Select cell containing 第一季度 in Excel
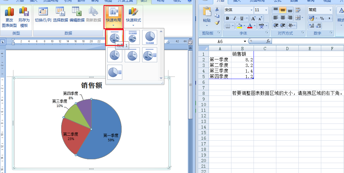 tap(220, 59)
